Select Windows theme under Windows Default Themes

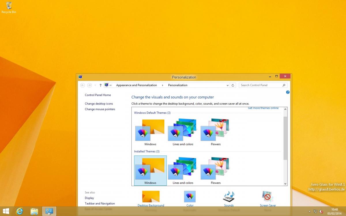(x=150, y=132)
